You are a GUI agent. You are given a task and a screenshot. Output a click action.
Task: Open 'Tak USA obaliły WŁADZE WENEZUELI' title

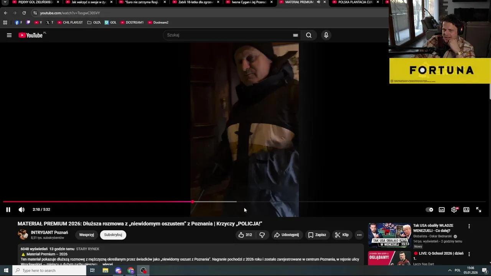[433, 228]
